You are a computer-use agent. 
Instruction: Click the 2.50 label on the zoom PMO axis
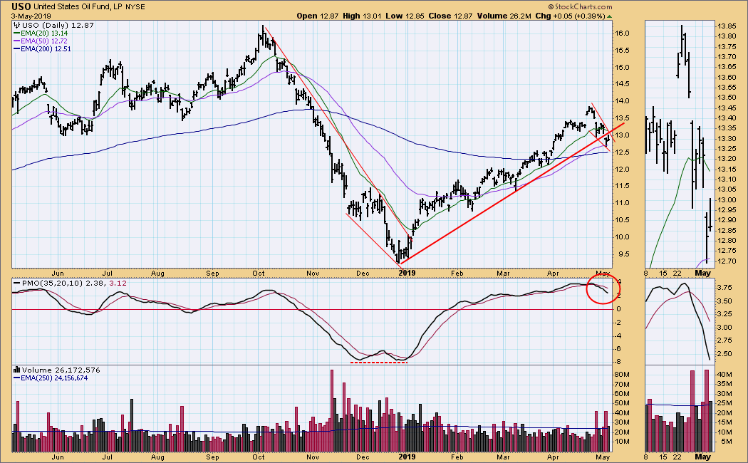tap(724, 354)
